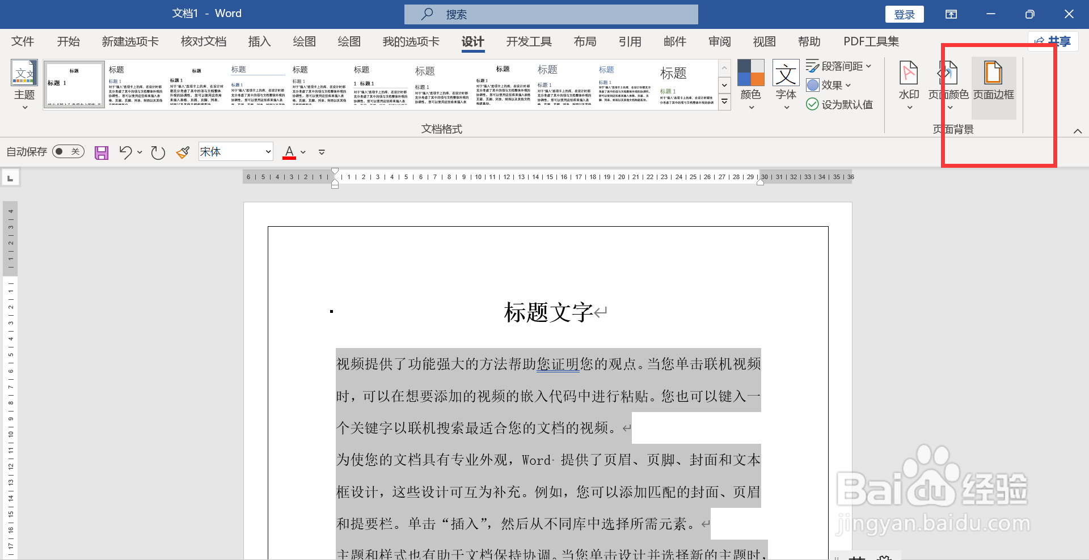This screenshot has width=1089, height=560.
Task: Open the Mailings (邮件) tab
Action: coord(675,41)
